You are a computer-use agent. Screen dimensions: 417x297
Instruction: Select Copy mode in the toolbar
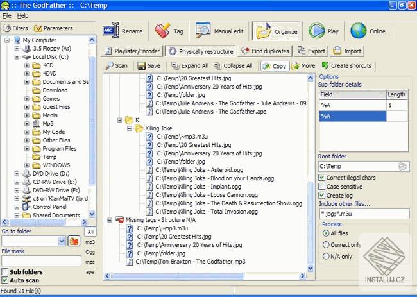point(275,66)
